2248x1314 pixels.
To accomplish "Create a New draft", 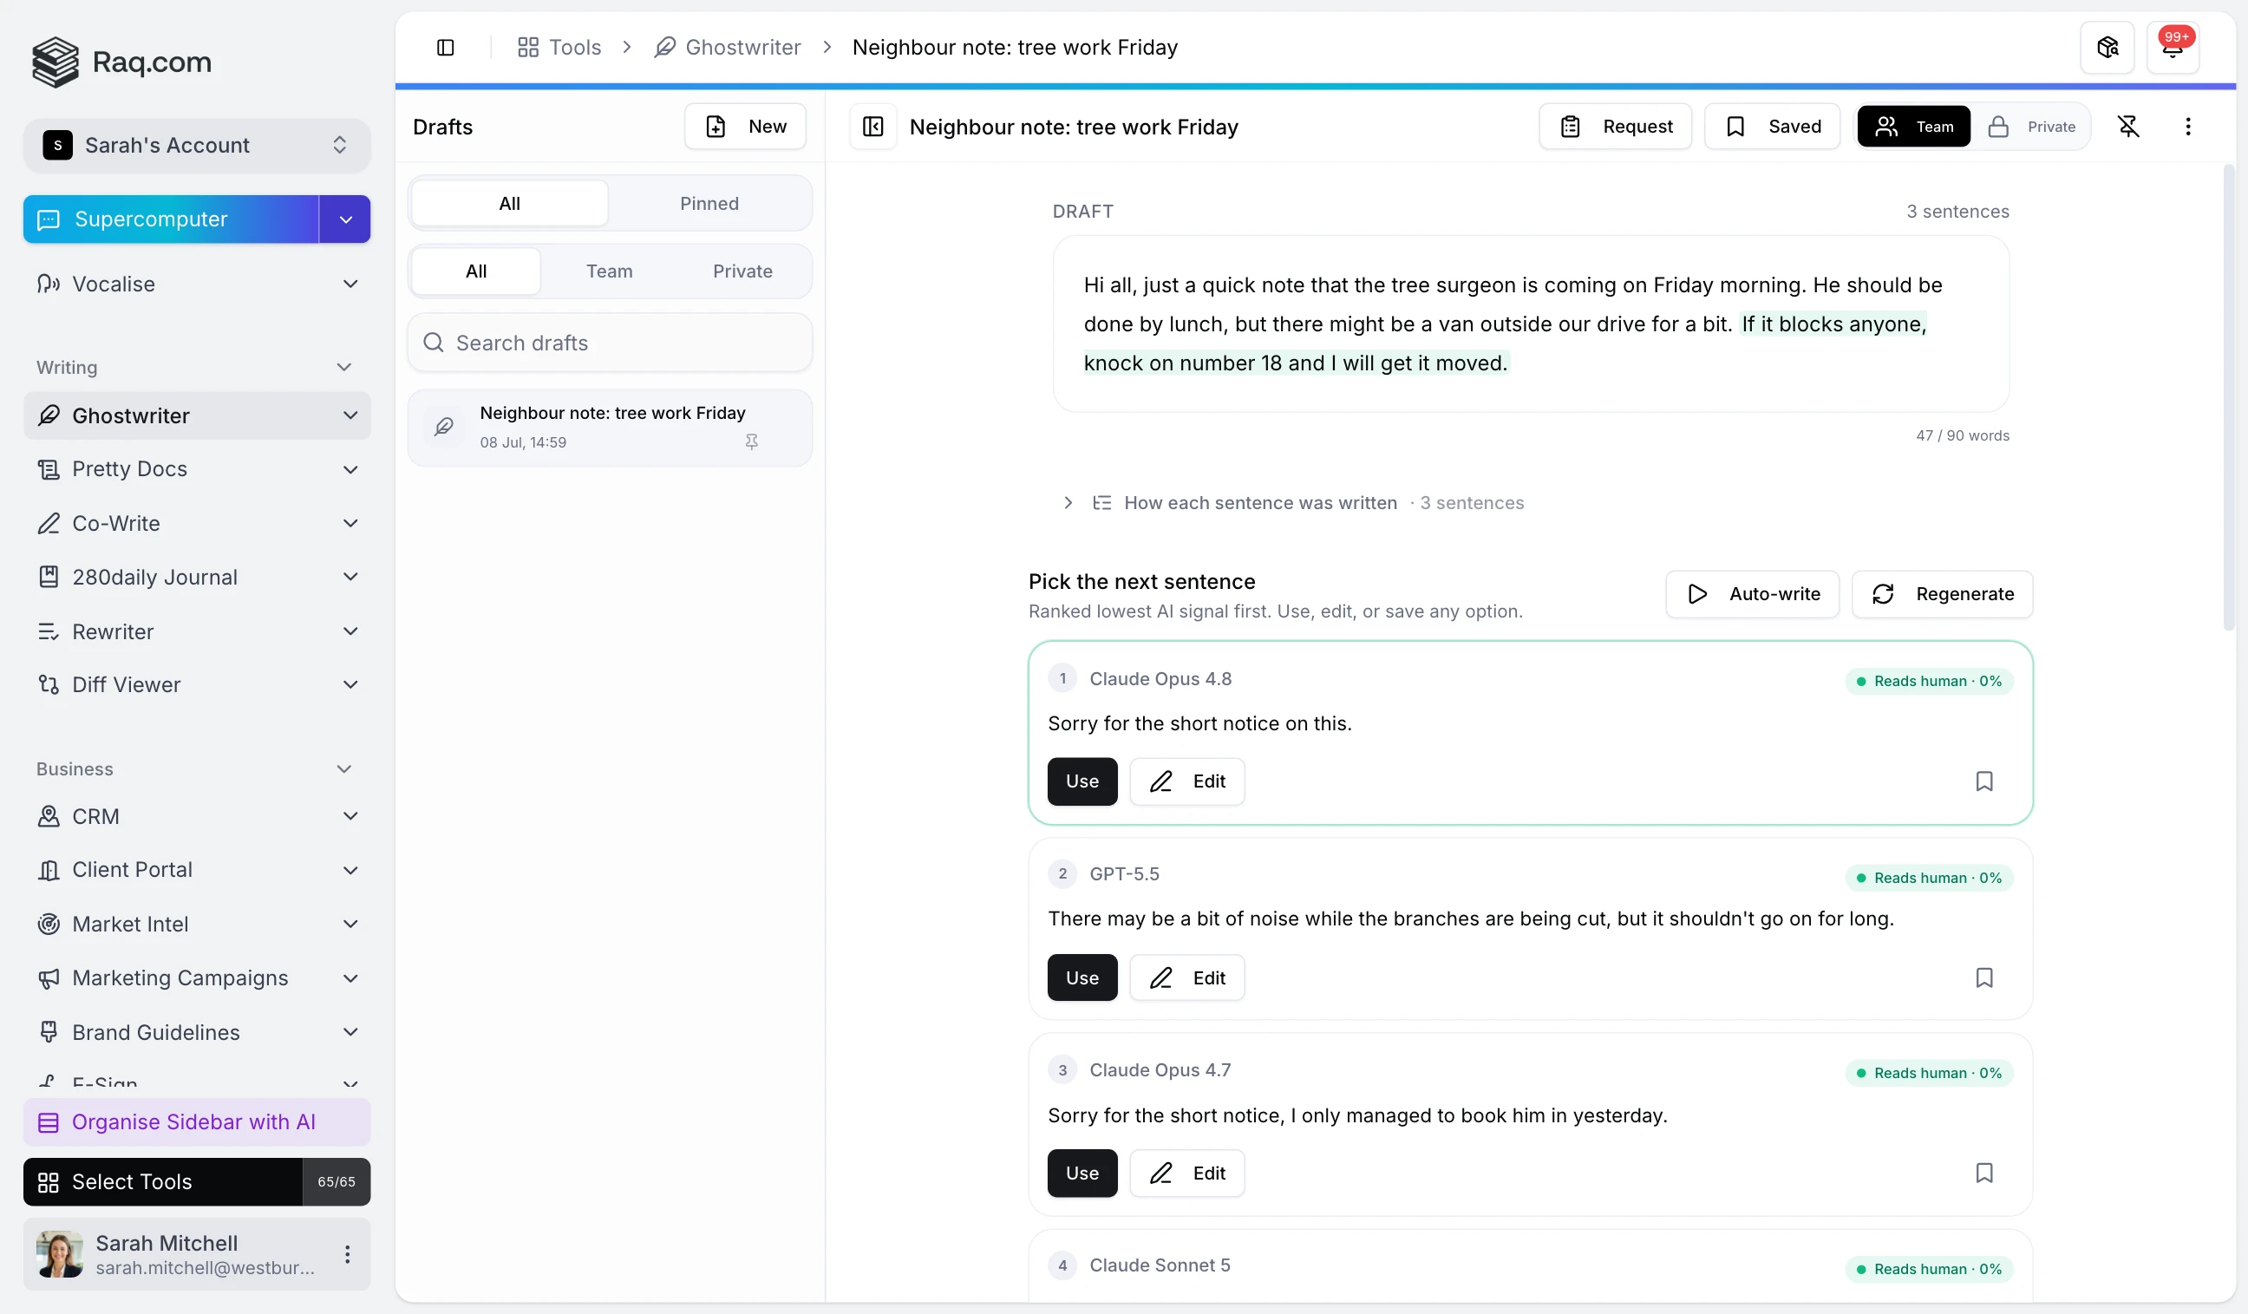I will tap(745, 127).
